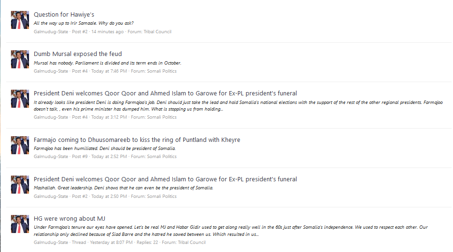Image resolution: width=453 pixels, height=252 pixels.
Task: Open the 'Question for Hawiye's' thread title
Action: pos(64,14)
